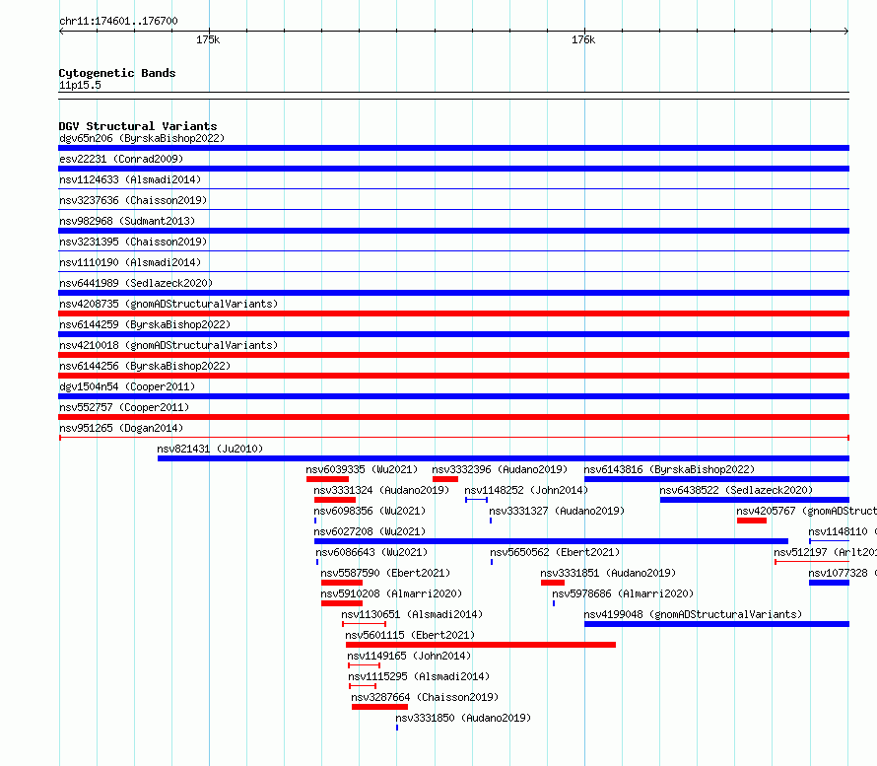Open nsv5910208 (Almarri2020) label
The image size is (877, 766).
pyautogui.click(x=391, y=593)
